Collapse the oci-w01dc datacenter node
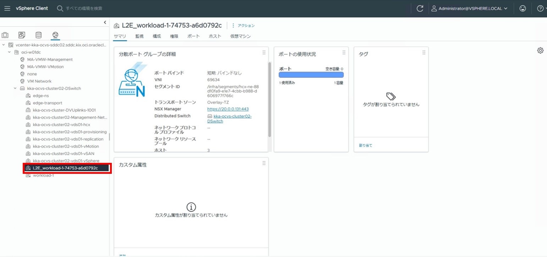The image size is (547, 257). (10, 52)
